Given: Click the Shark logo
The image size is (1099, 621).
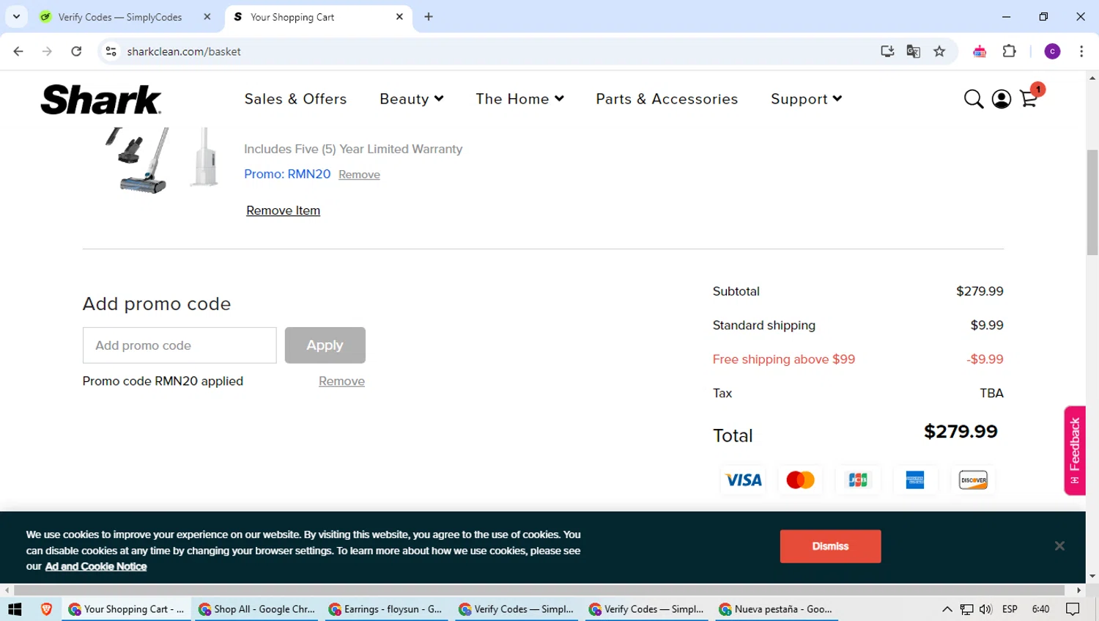Looking at the screenshot, I should click(x=100, y=100).
